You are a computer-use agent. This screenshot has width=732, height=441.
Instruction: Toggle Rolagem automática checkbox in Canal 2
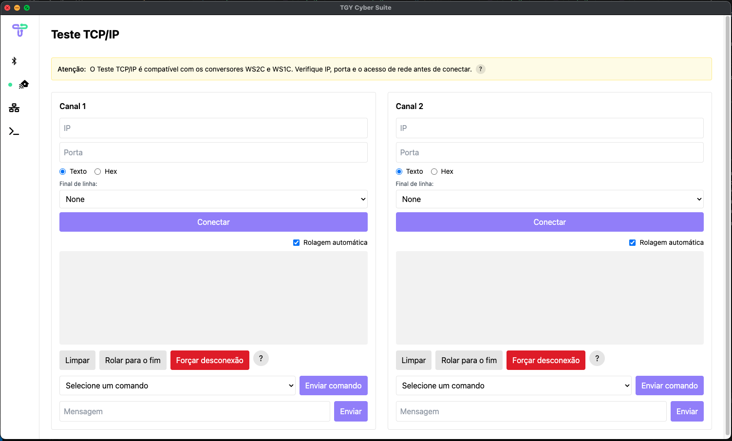click(632, 242)
